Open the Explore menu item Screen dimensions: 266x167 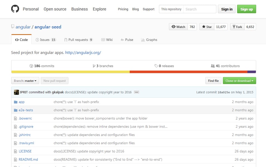click(x=100, y=9)
